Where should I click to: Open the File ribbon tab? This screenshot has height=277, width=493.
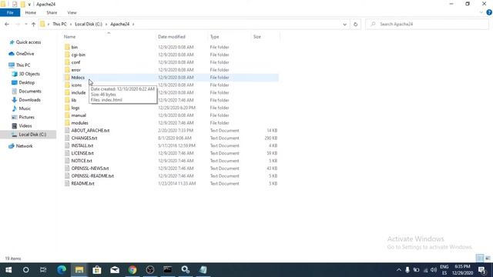click(x=10, y=12)
